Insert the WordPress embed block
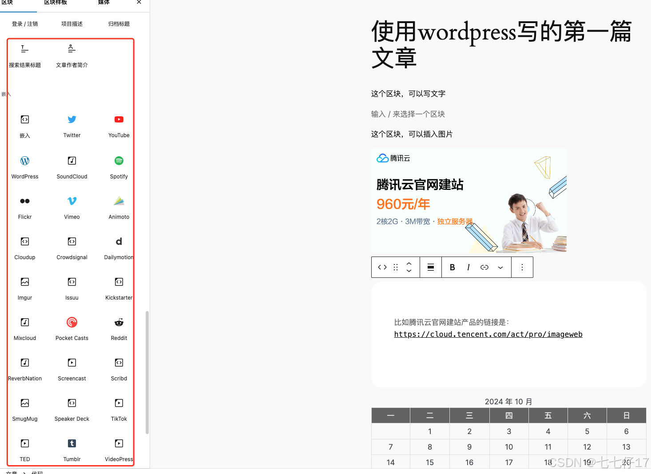Screen dimensions: 651x474 pyautogui.click(x=25, y=167)
